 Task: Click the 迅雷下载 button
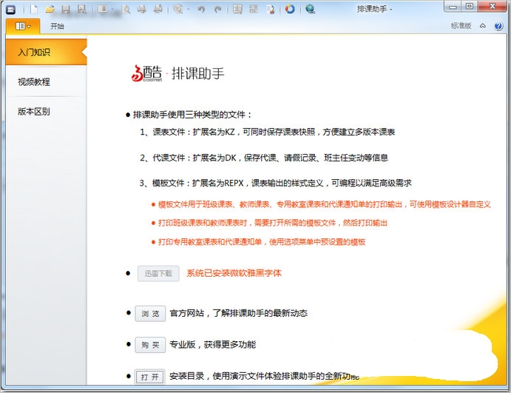pos(158,273)
